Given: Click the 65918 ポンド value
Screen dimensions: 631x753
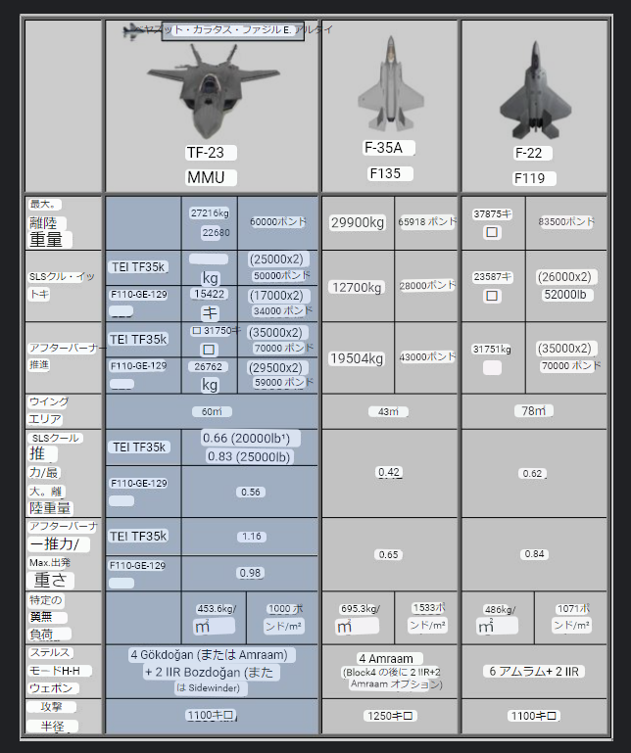Looking at the screenshot, I should (x=427, y=222).
